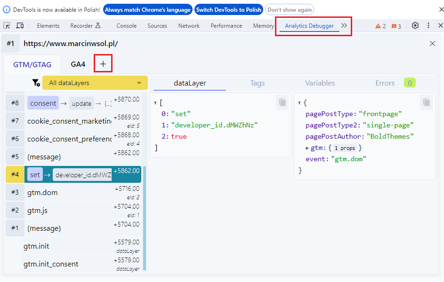Select event #1 (message)

(73, 228)
